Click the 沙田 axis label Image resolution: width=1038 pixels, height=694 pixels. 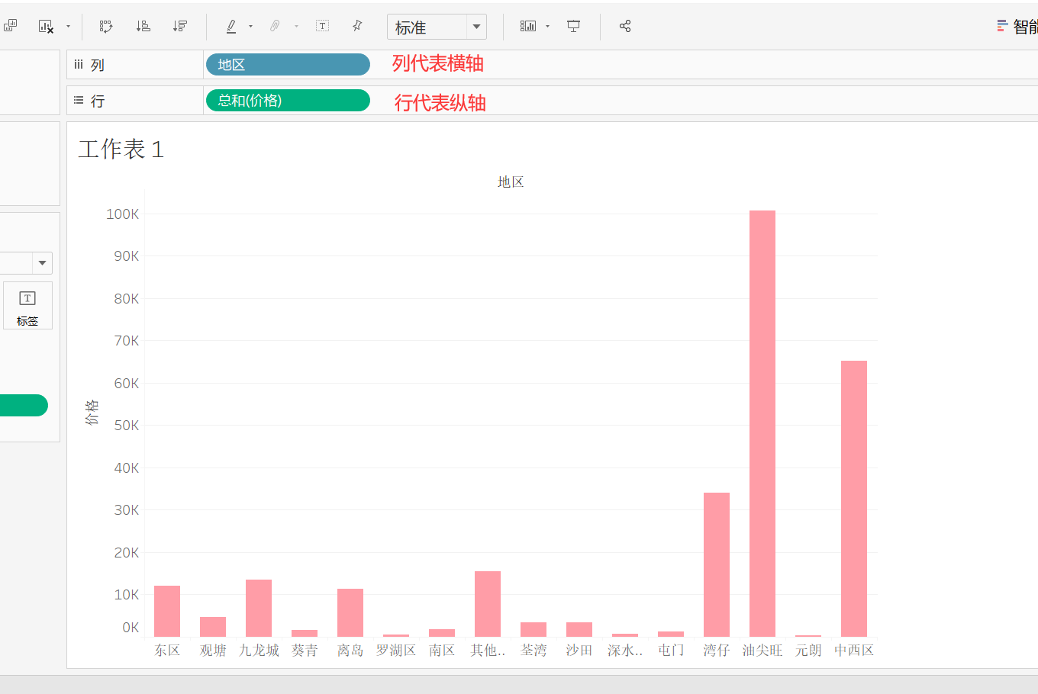[x=579, y=650]
